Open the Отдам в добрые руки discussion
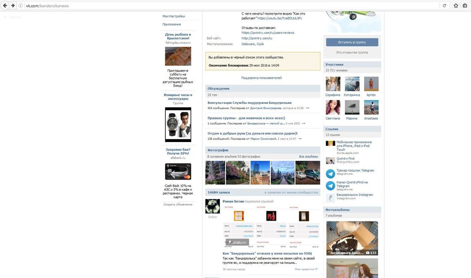Image resolution: width=471 pixels, height=278 pixels. pyautogui.click(x=252, y=133)
